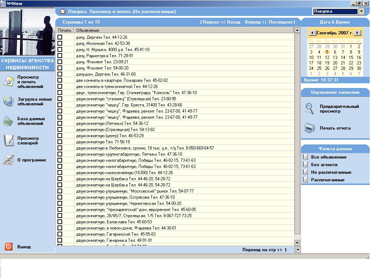Check the box for Дергачи 44-12-26 row

pos(60,37)
